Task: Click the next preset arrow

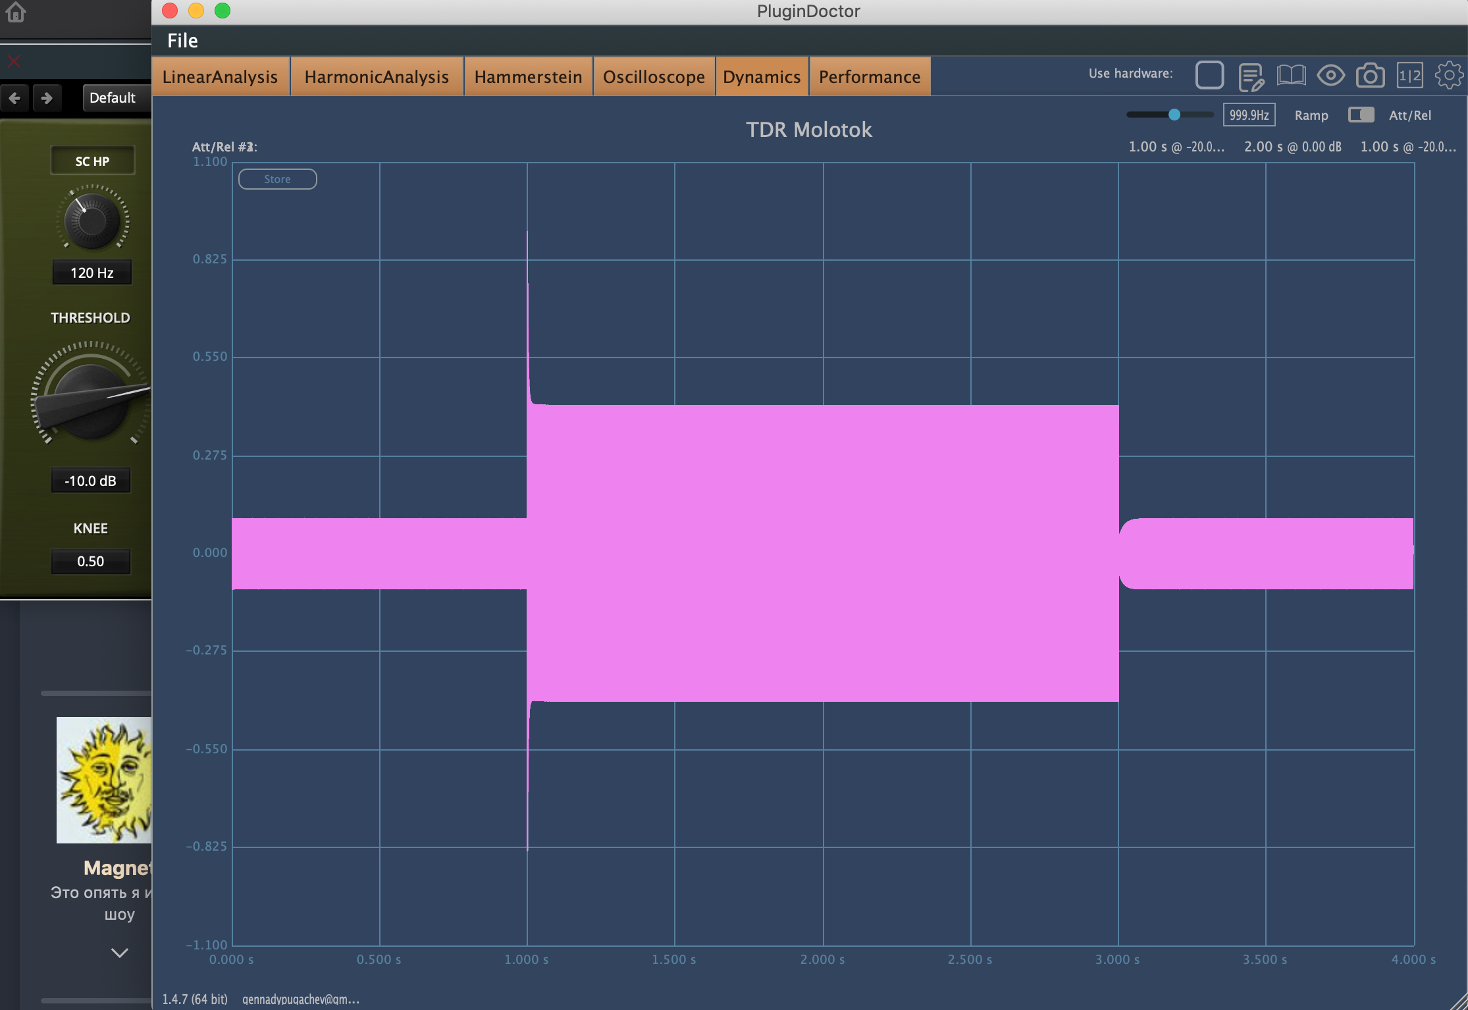Action: [x=46, y=98]
